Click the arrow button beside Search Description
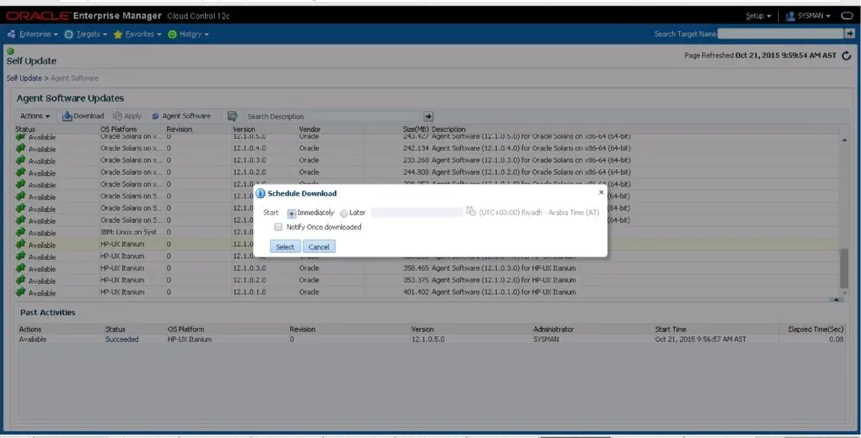 (428, 116)
